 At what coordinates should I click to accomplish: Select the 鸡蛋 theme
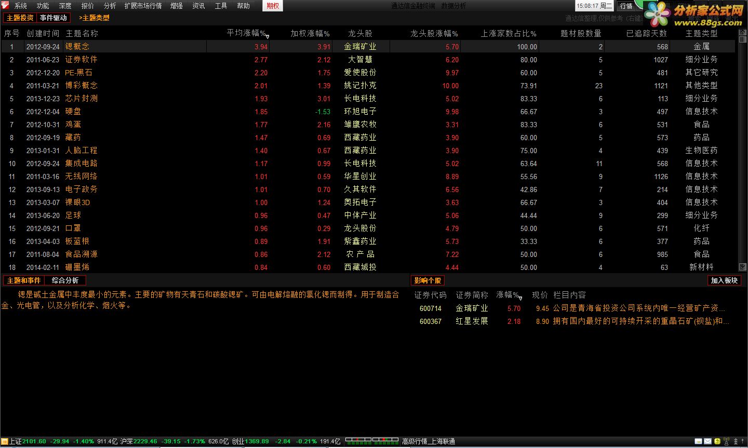point(73,125)
